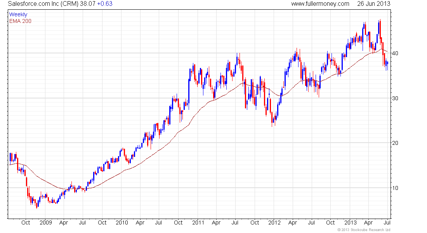Click the '2013' year label on time axis
Viewport: 427px width, 233px height.
click(x=351, y=223)
